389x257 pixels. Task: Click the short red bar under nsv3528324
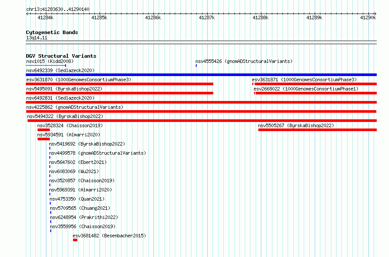44,130
